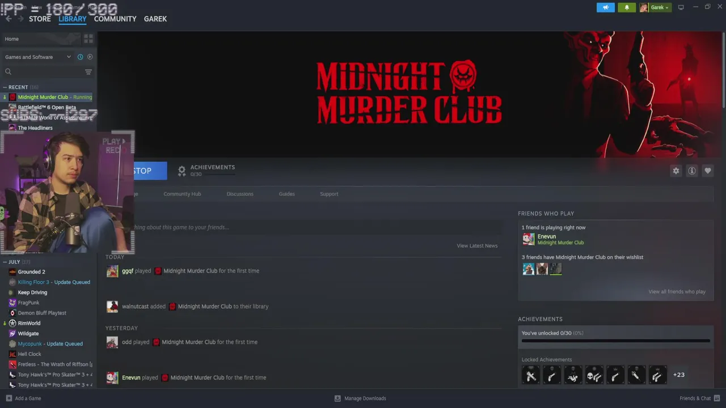Click the friend status input field

318,227
